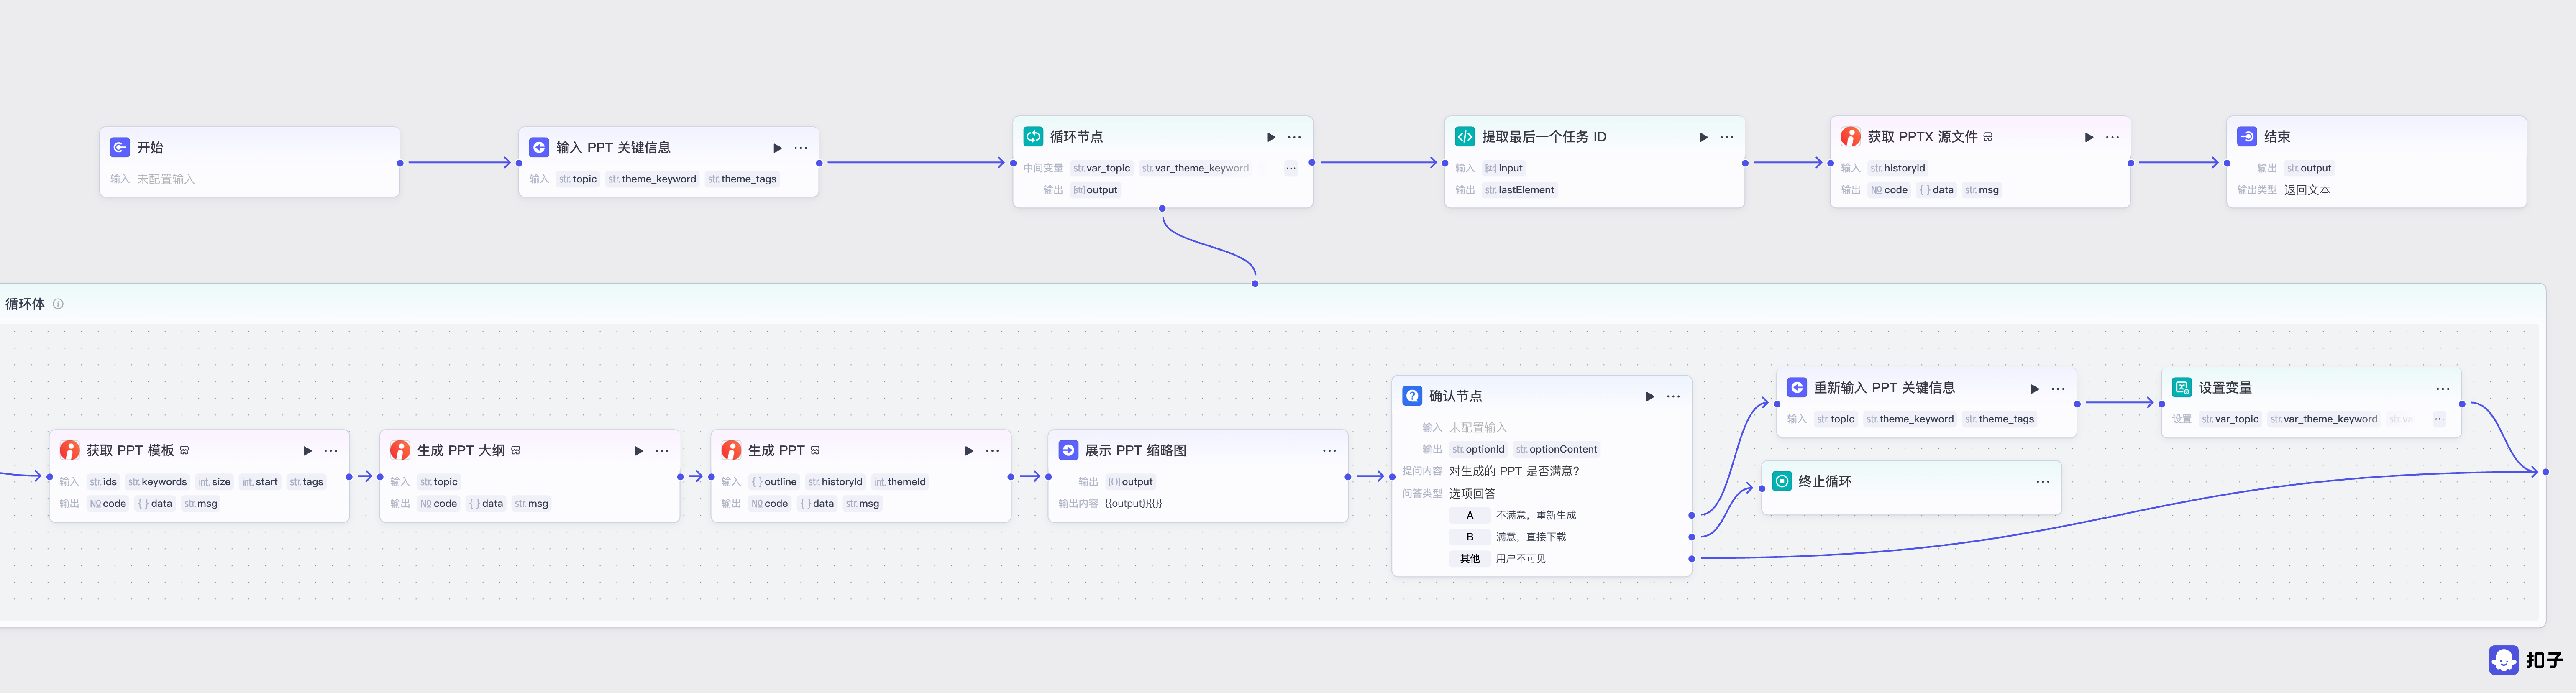
Task: Click the small badge icon after 生成 PPT 大纲
Action: [x=516, y=451]
